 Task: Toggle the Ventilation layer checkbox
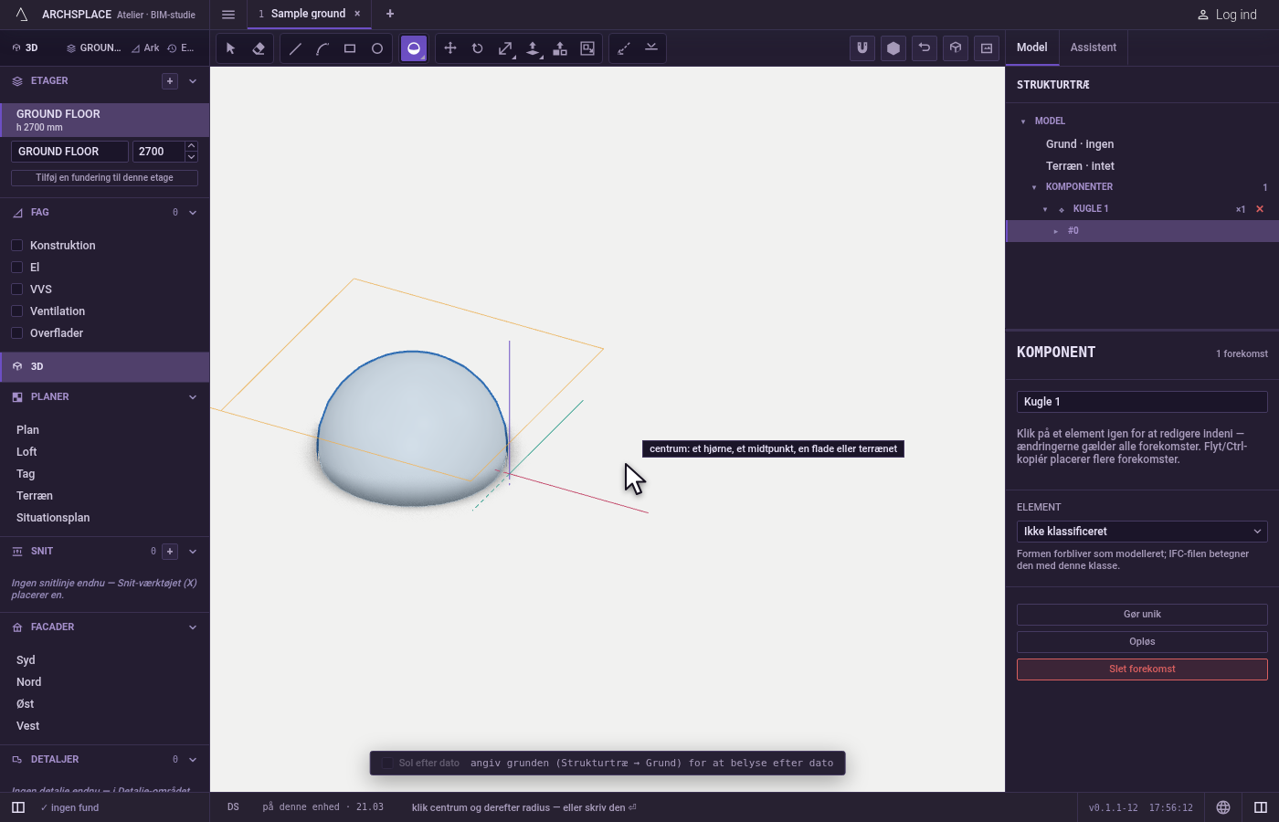[16, 311]
